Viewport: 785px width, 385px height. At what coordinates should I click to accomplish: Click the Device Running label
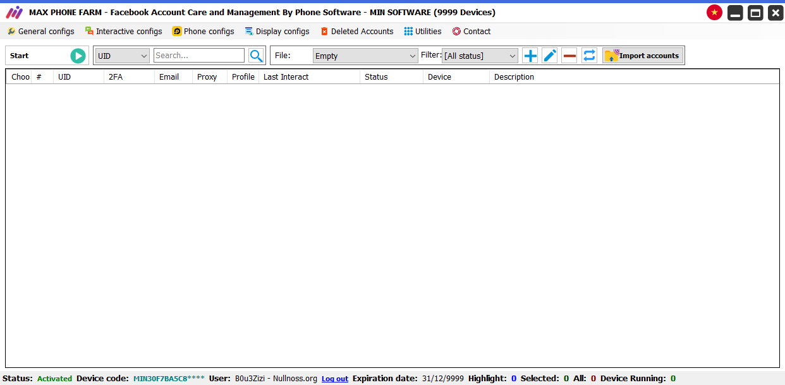pyautogui.click(x=633, y=379)
